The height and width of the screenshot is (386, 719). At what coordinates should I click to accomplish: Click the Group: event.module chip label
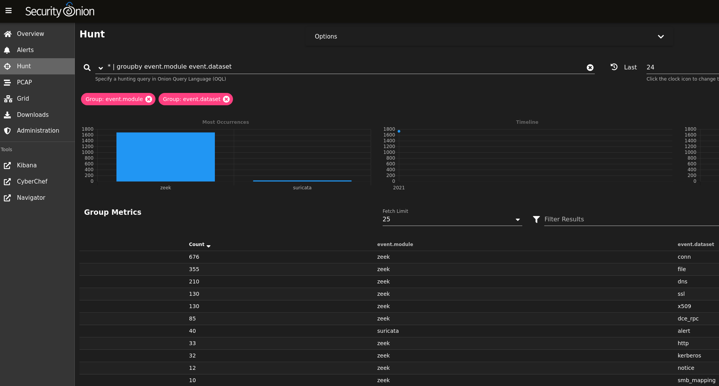tap(114, 99)
